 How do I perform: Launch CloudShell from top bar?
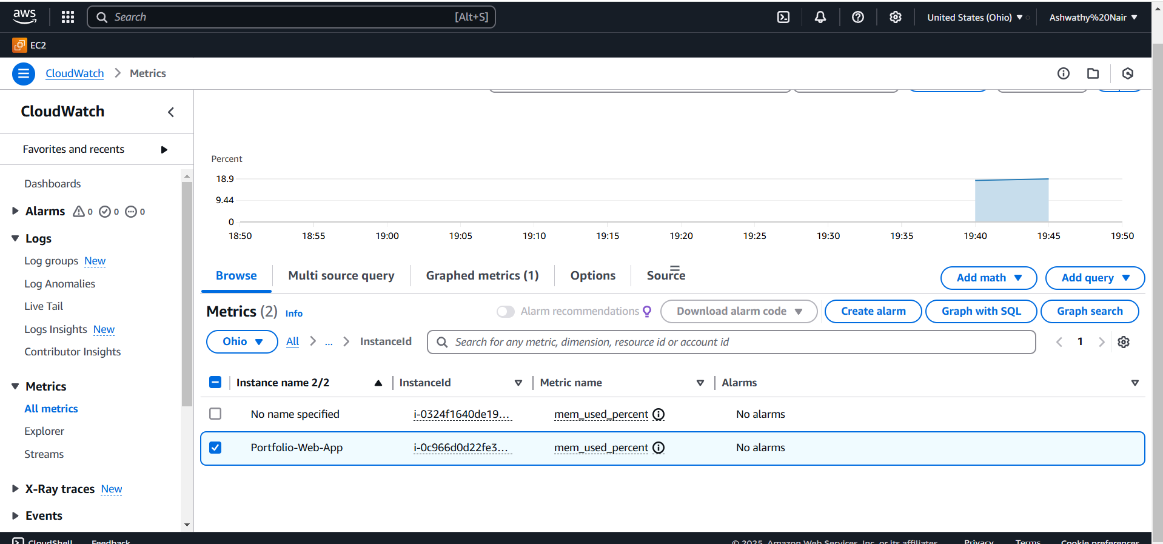(783, 17)
